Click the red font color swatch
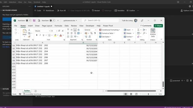Screen dimensions: 193x108 tap(61, 35)
